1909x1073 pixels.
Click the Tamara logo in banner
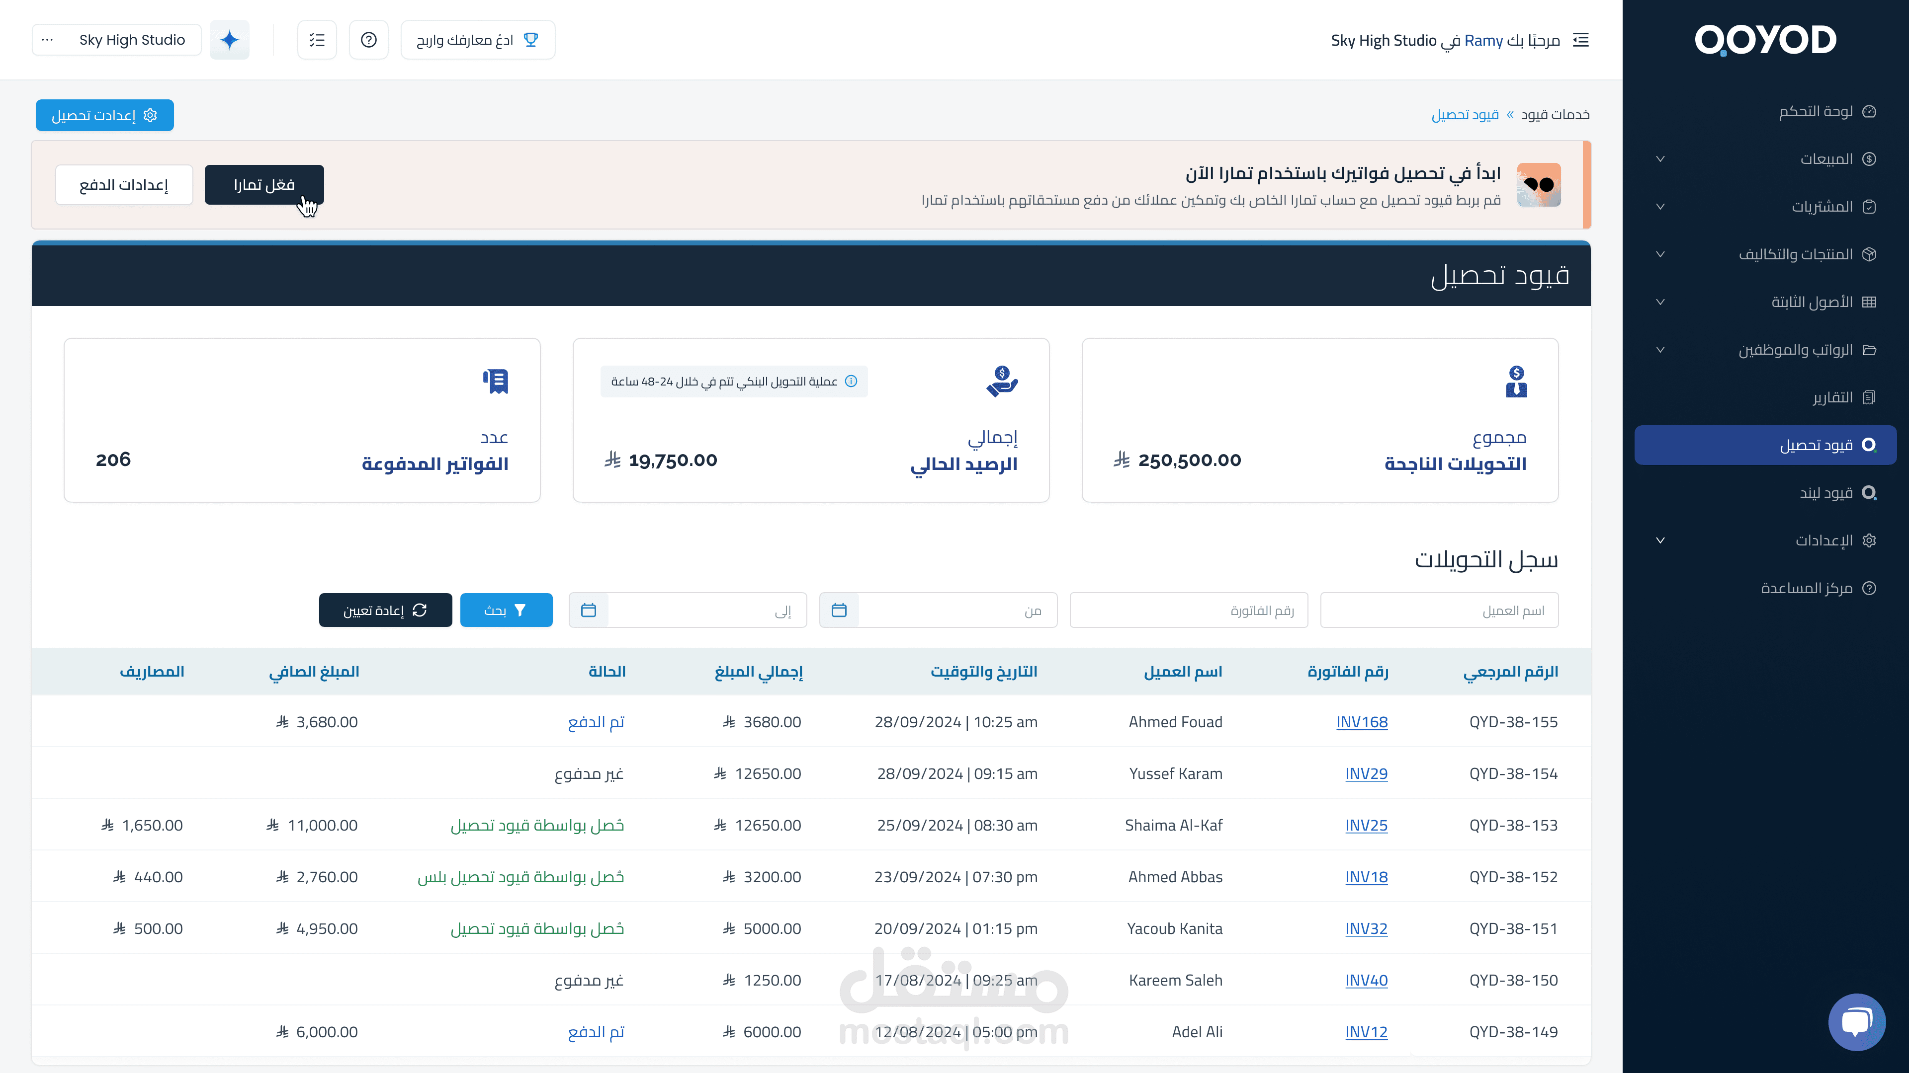click(1539, 184)
